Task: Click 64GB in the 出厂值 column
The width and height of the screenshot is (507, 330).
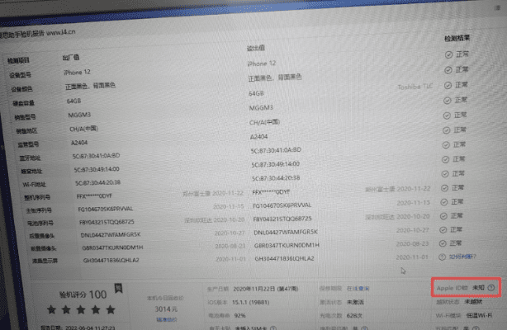Action: click(73, 101)
